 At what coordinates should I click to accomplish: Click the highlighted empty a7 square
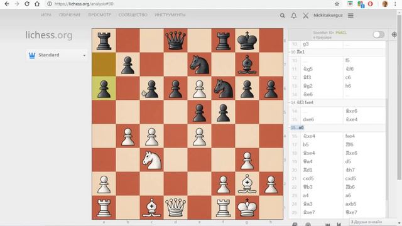click(104, 64)
